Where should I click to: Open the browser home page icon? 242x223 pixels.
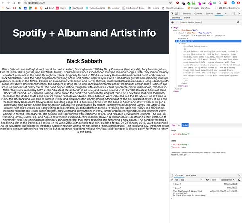click(19, 3)
